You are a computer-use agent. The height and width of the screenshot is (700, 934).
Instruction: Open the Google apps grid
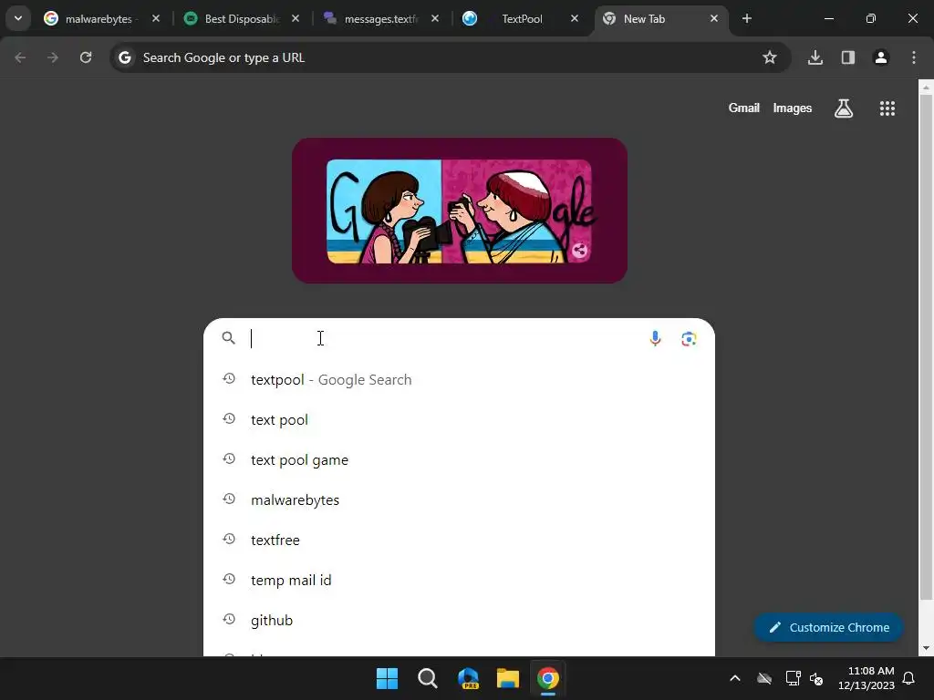click(x=887, y=108)
